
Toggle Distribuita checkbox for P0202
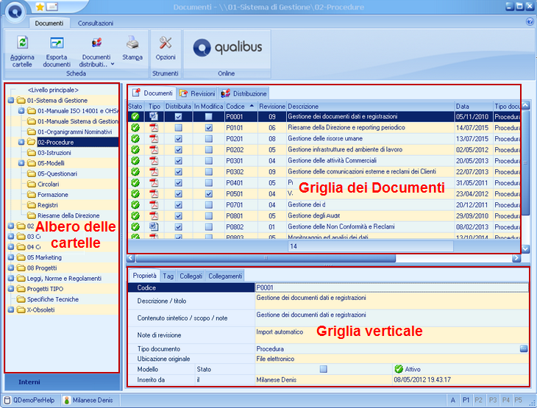pyautogui.click(x=179, y=149)
